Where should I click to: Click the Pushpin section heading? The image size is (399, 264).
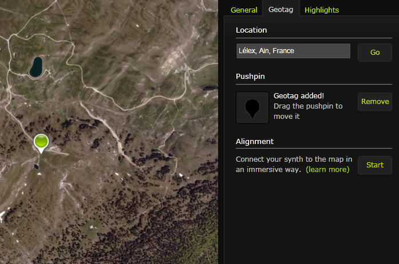pos(250,76)
